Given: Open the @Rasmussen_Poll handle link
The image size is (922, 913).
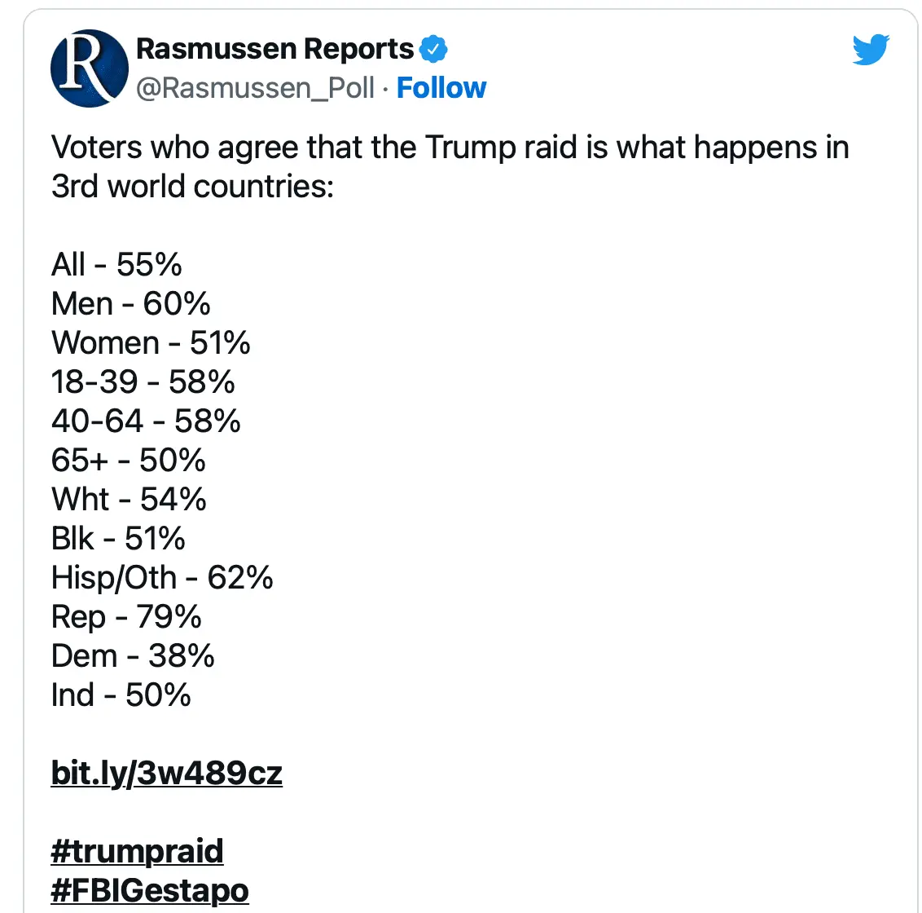Looking at the screenshot, I should [x=255, y=88].
